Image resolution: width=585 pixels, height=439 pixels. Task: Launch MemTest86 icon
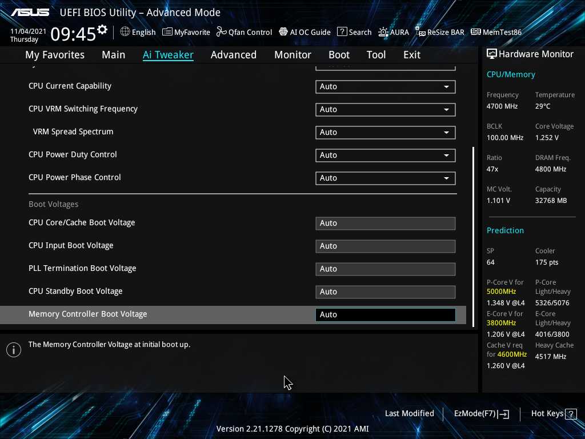(x=476, y=32)
